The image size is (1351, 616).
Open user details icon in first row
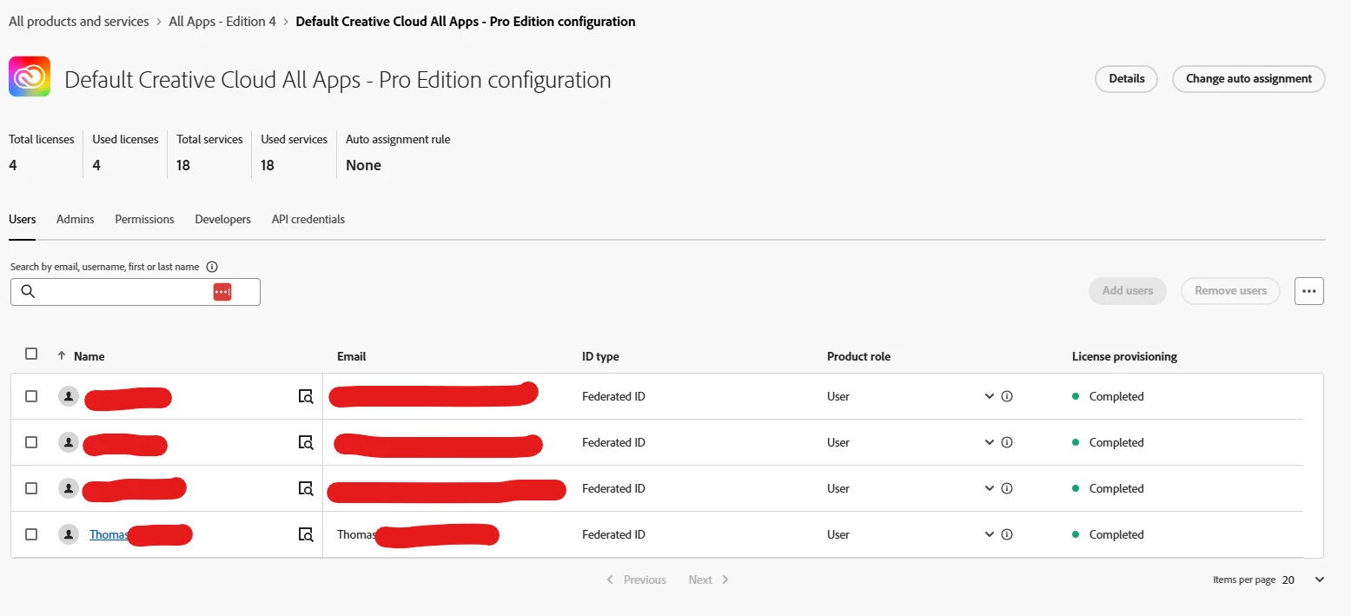306,397
